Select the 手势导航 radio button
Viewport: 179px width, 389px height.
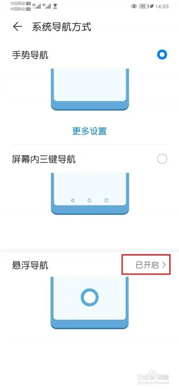(162, 55)
